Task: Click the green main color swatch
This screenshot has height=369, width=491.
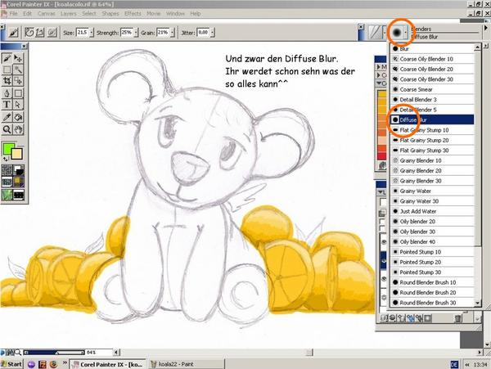Action: pyautogui.click(x=8, y=148)
